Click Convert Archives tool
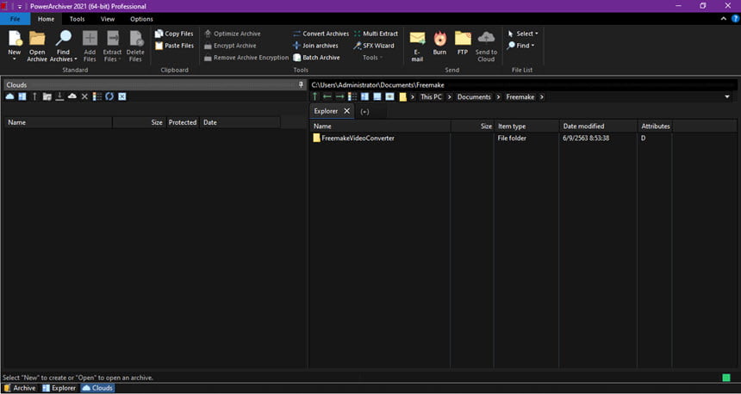 pos(321,34)
